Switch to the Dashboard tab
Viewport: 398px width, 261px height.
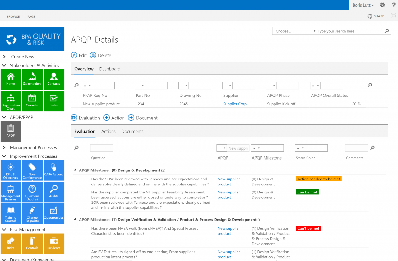[x=110, y=69]
